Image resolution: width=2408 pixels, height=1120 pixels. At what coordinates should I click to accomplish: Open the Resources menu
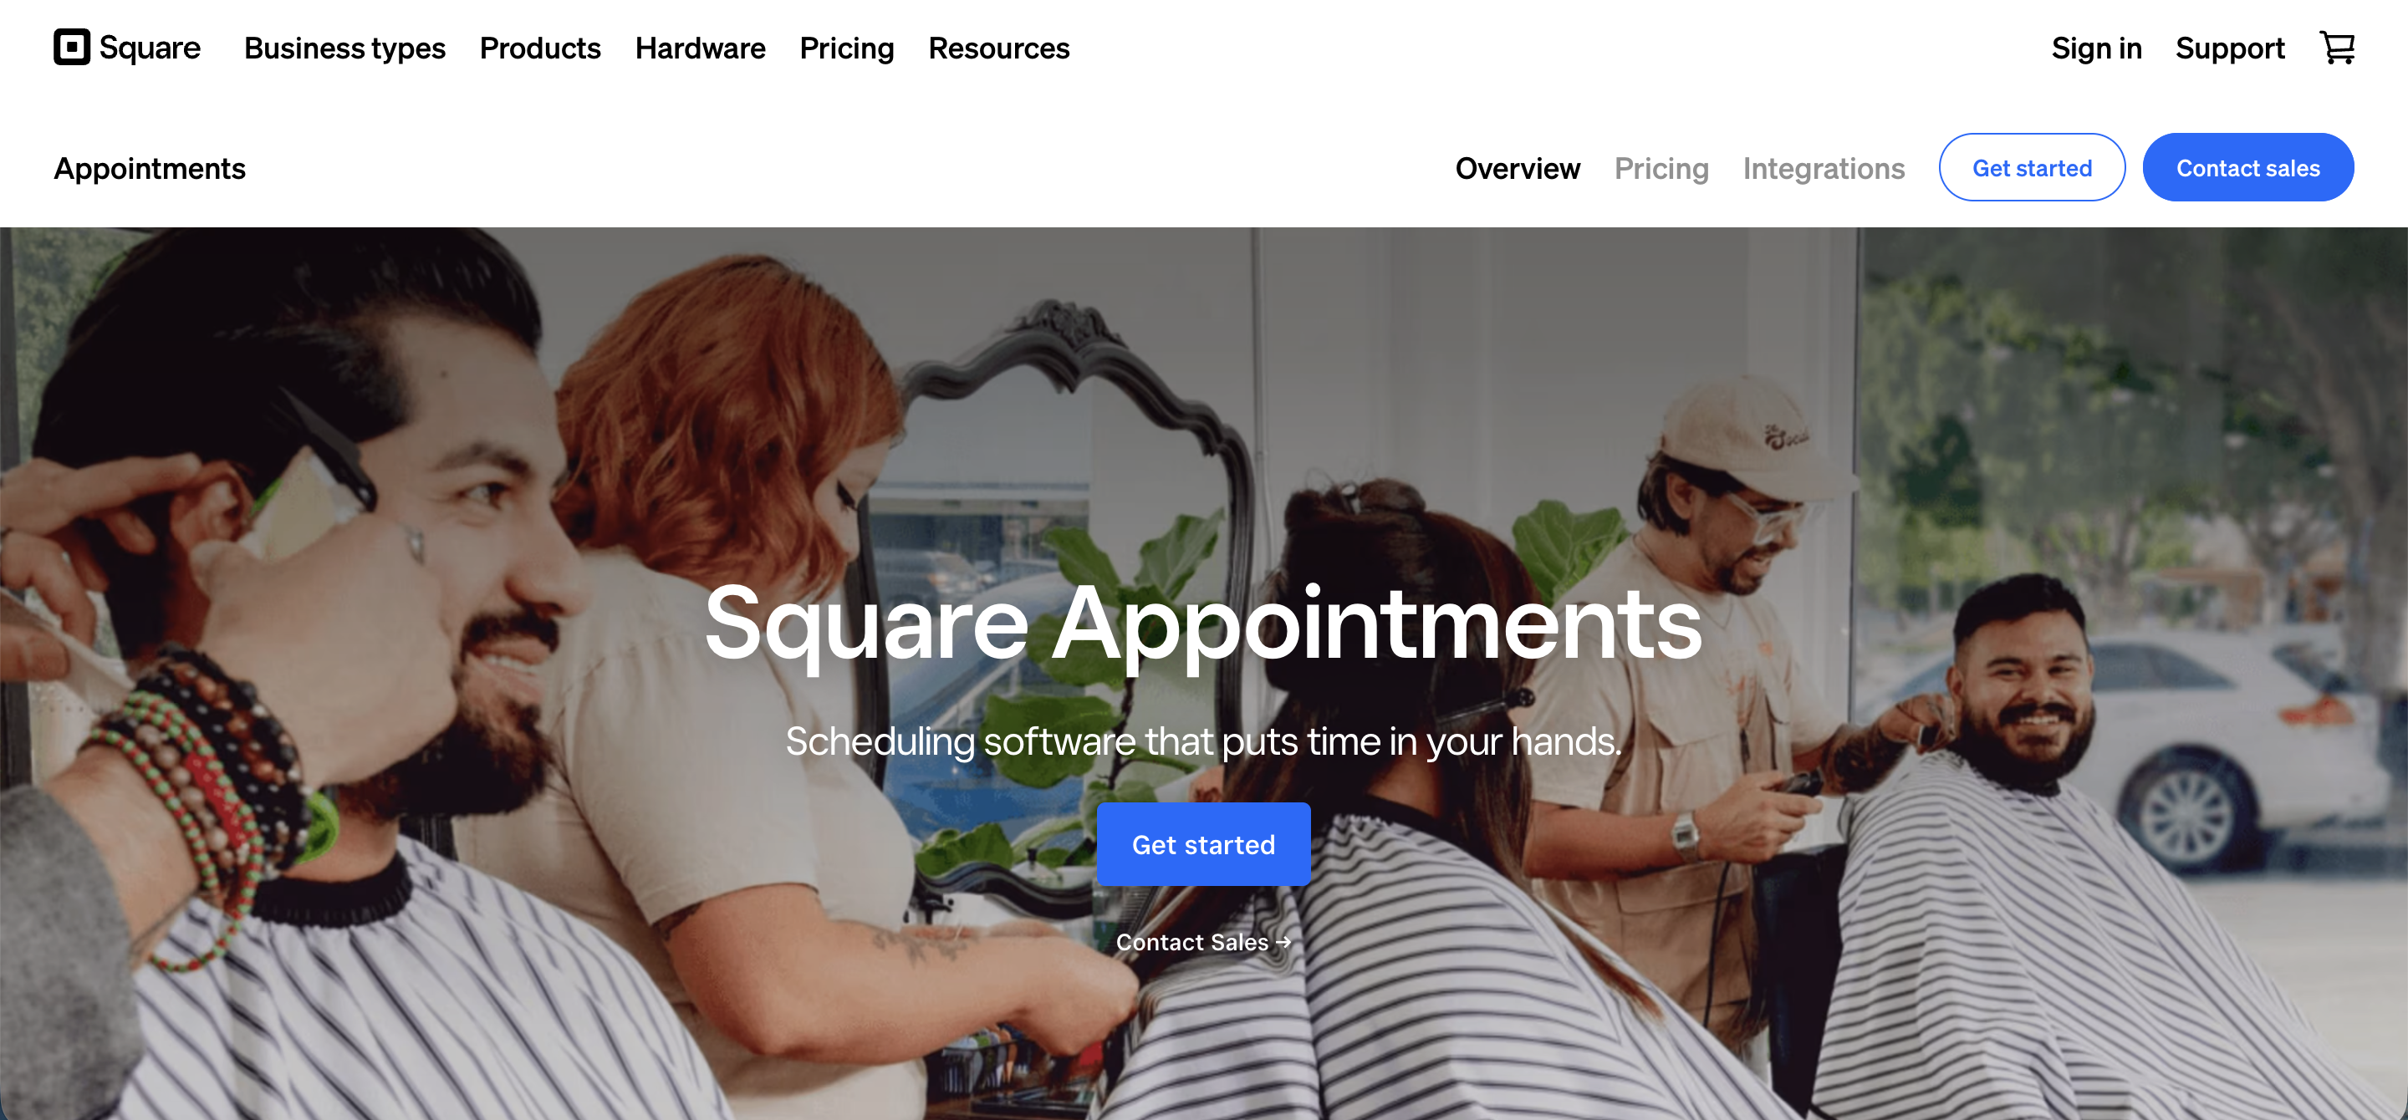[998, 48]
